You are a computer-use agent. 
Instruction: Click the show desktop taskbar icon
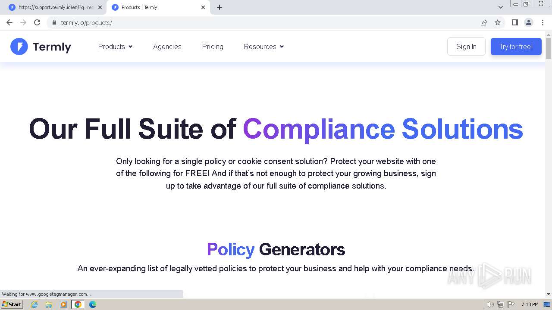547,304
